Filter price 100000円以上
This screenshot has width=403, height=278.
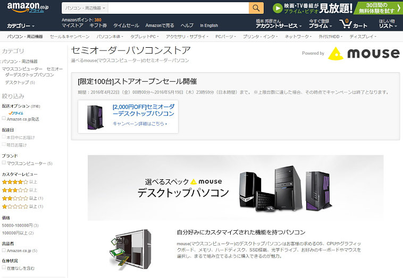click(18, 233)
